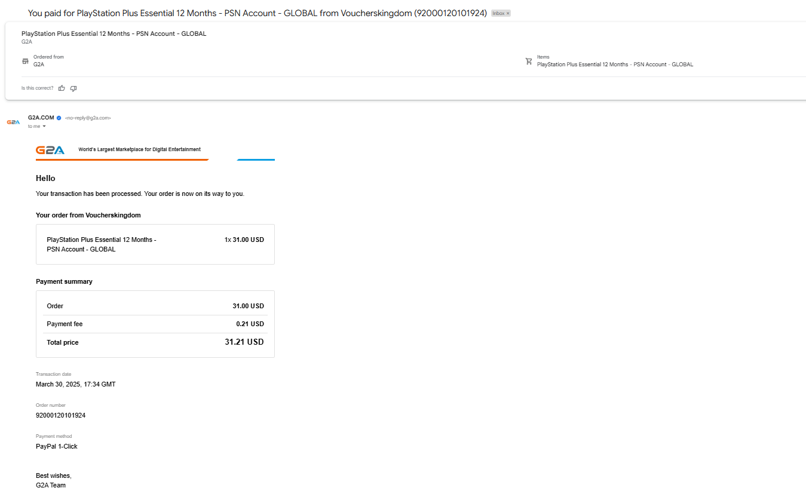Click the 'Payment summary' heading
The height and width of the screenshot is (500, 806).
64,281
